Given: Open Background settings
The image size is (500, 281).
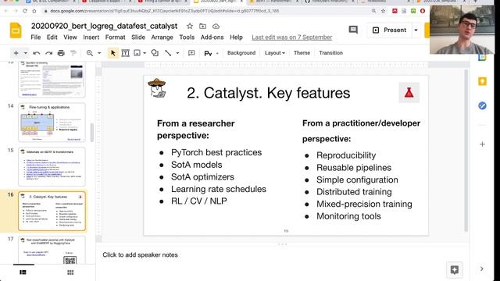Looking at the screenshot, I should pyautogui.click(x=241, y=53).
